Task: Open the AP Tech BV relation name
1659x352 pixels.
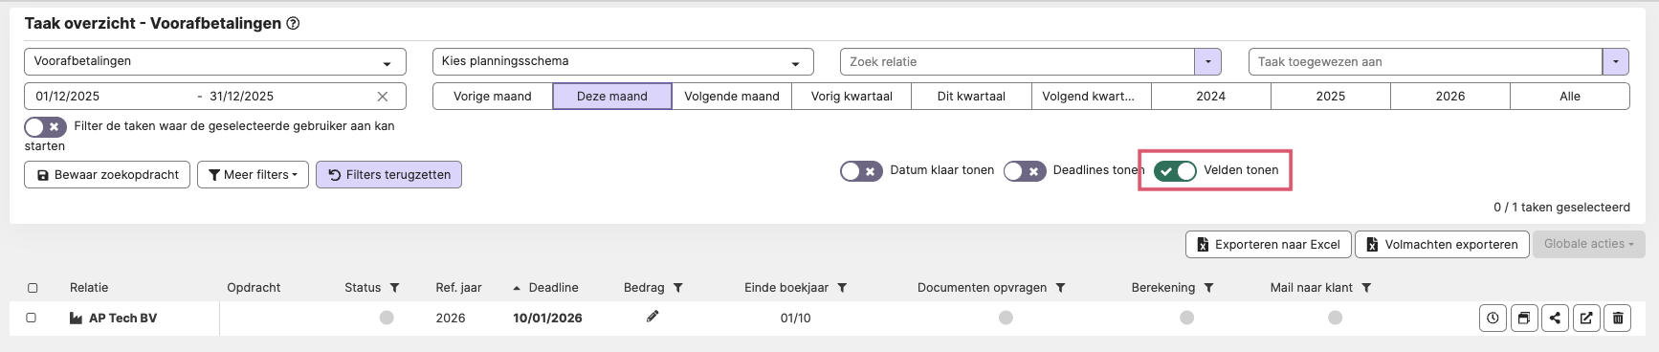Action: 122,319
